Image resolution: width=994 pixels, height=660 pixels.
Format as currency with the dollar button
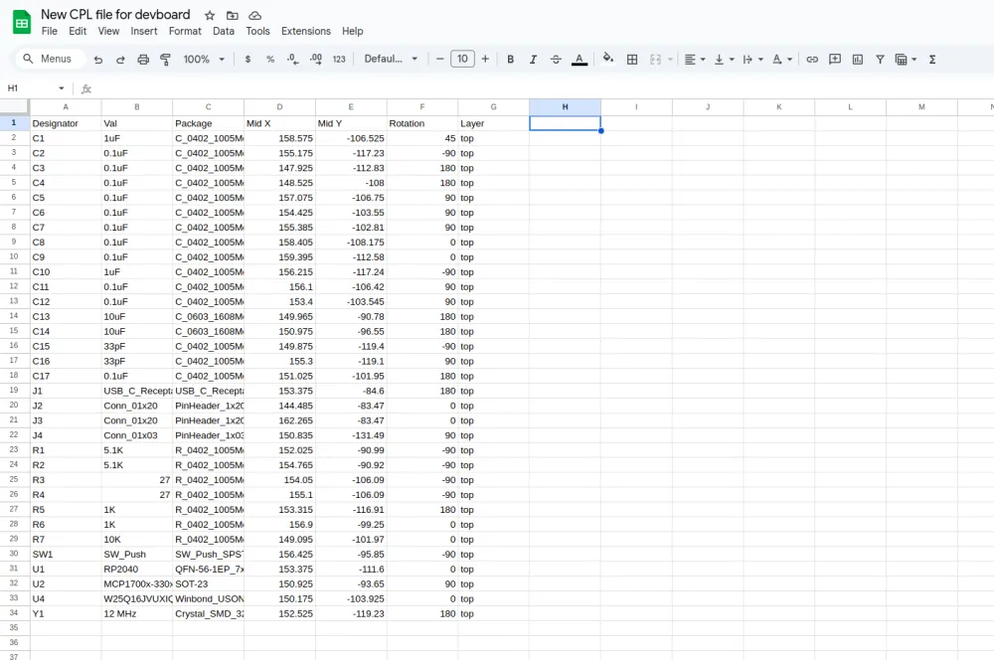(248, 60)
